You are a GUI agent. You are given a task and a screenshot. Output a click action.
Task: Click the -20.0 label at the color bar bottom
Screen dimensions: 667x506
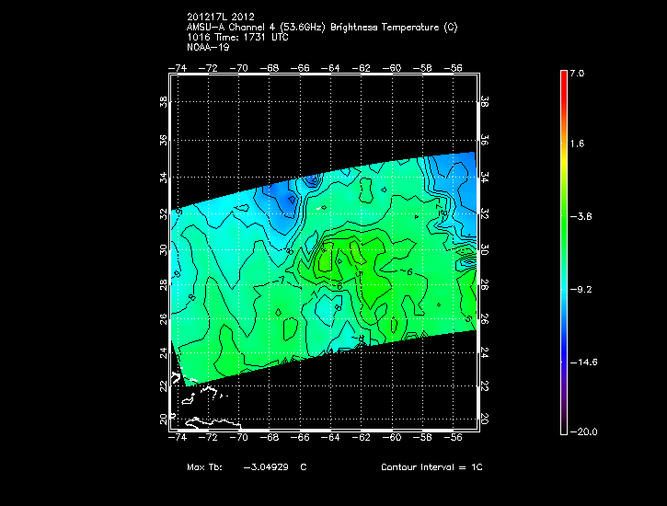click(x=581, y=431)
